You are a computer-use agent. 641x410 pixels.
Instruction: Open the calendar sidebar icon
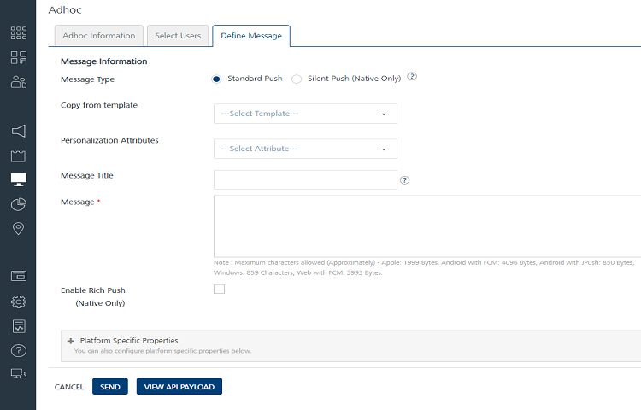(18, 155)
